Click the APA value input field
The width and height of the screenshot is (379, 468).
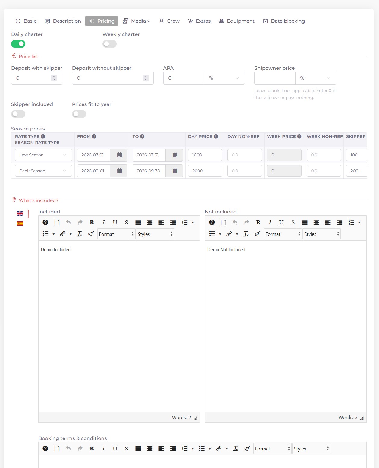point(184,78)
